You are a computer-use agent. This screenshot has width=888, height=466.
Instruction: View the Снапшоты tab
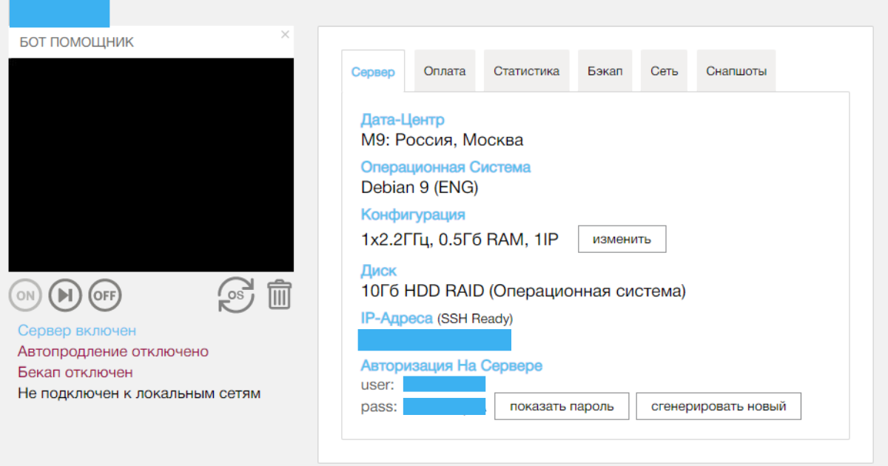tap(736, 70)
